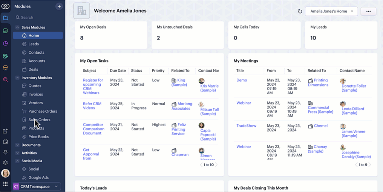The width and height of the screenshot is (383, 192).
Task: Open the Google Ads module
Action: tap(38, 178)
